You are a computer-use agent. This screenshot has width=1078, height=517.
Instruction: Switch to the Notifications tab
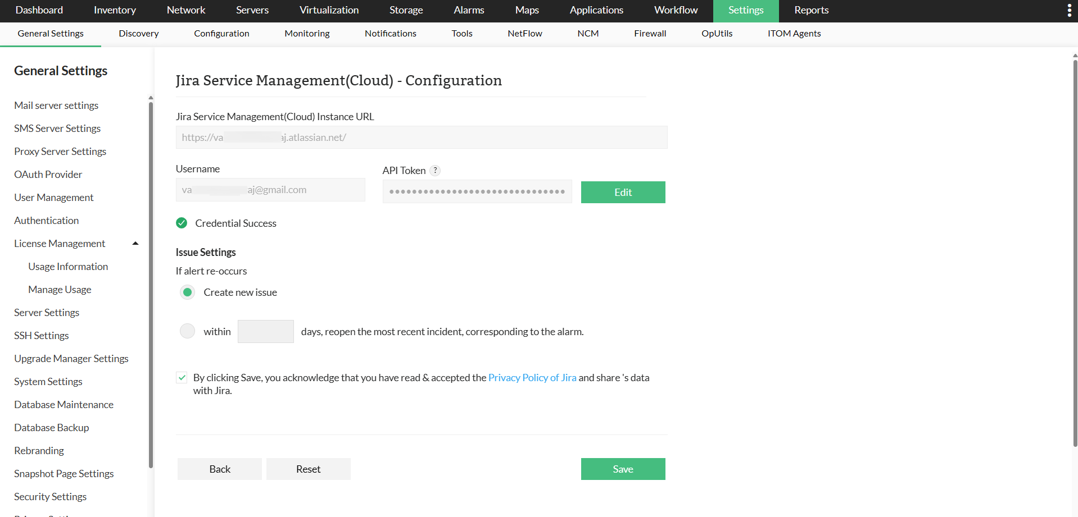391,34
